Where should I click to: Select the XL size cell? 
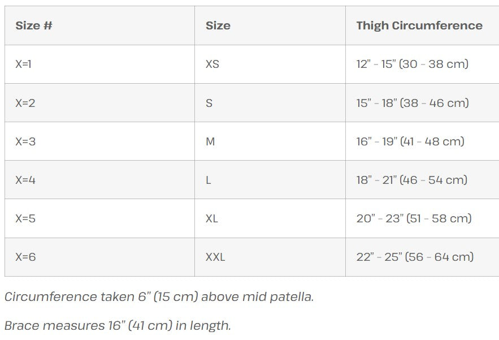point(212,218)
